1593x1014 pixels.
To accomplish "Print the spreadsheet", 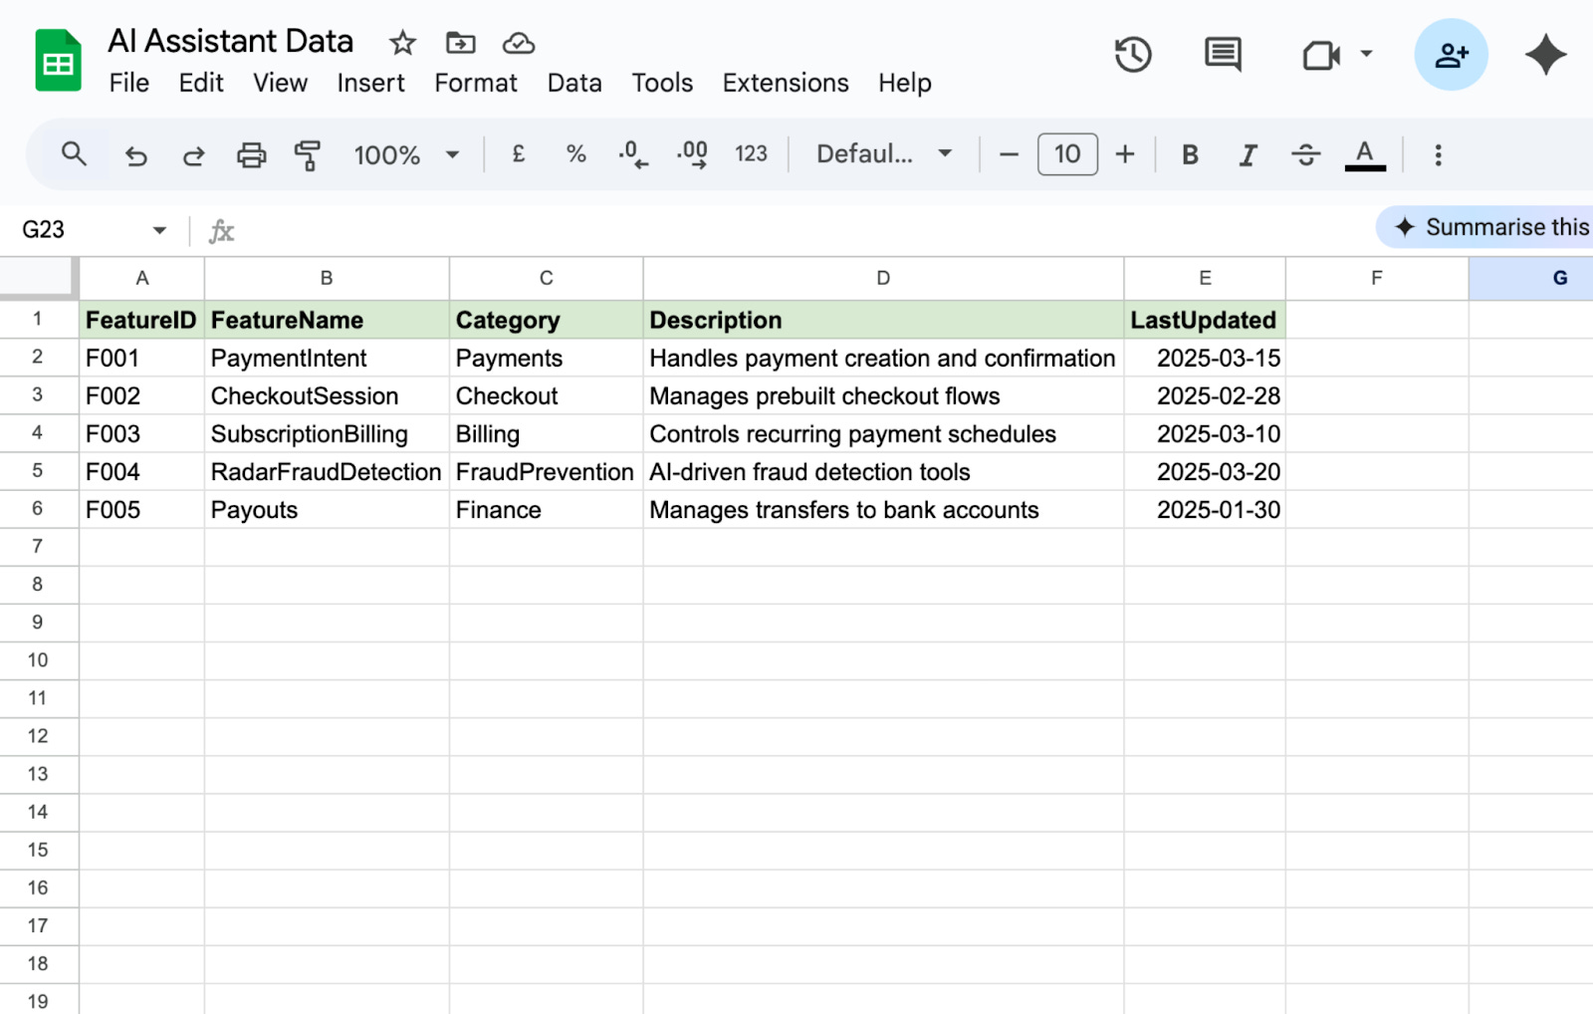I will pyautogui.click(x=251, y=155).
